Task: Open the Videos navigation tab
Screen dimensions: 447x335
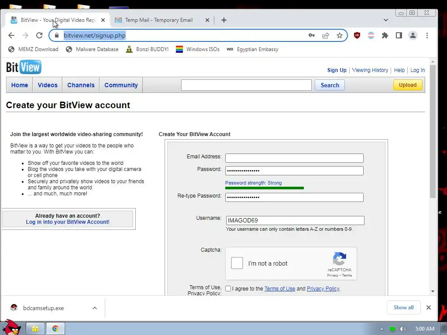Action: pyautogui.click(x=48, y=85)
